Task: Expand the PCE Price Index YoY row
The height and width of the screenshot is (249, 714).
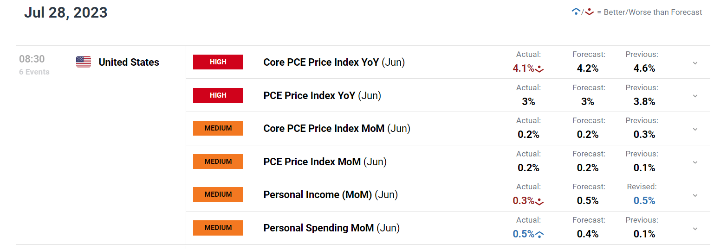Action: click(x=695, y=96)
